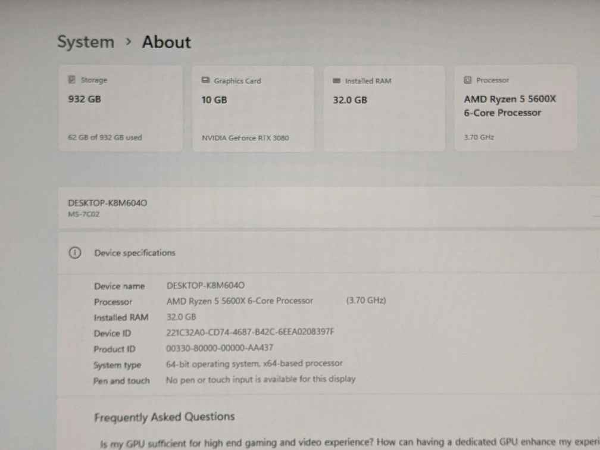Click the Graphics Card monitor icon

pyautogui.click(x=206, y=80)
